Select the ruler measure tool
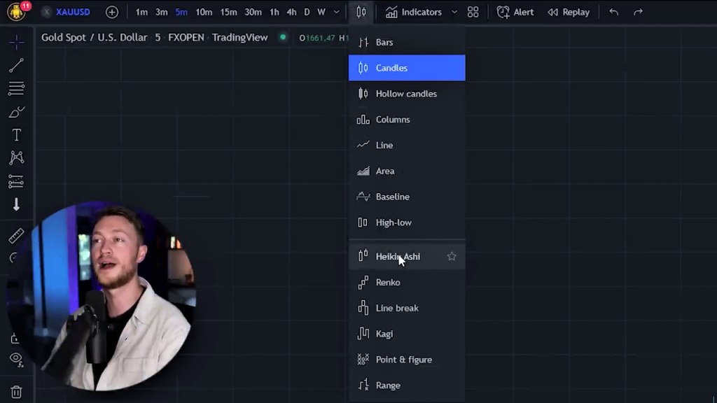This screenshot has width=717, height=403. (16, 236)
